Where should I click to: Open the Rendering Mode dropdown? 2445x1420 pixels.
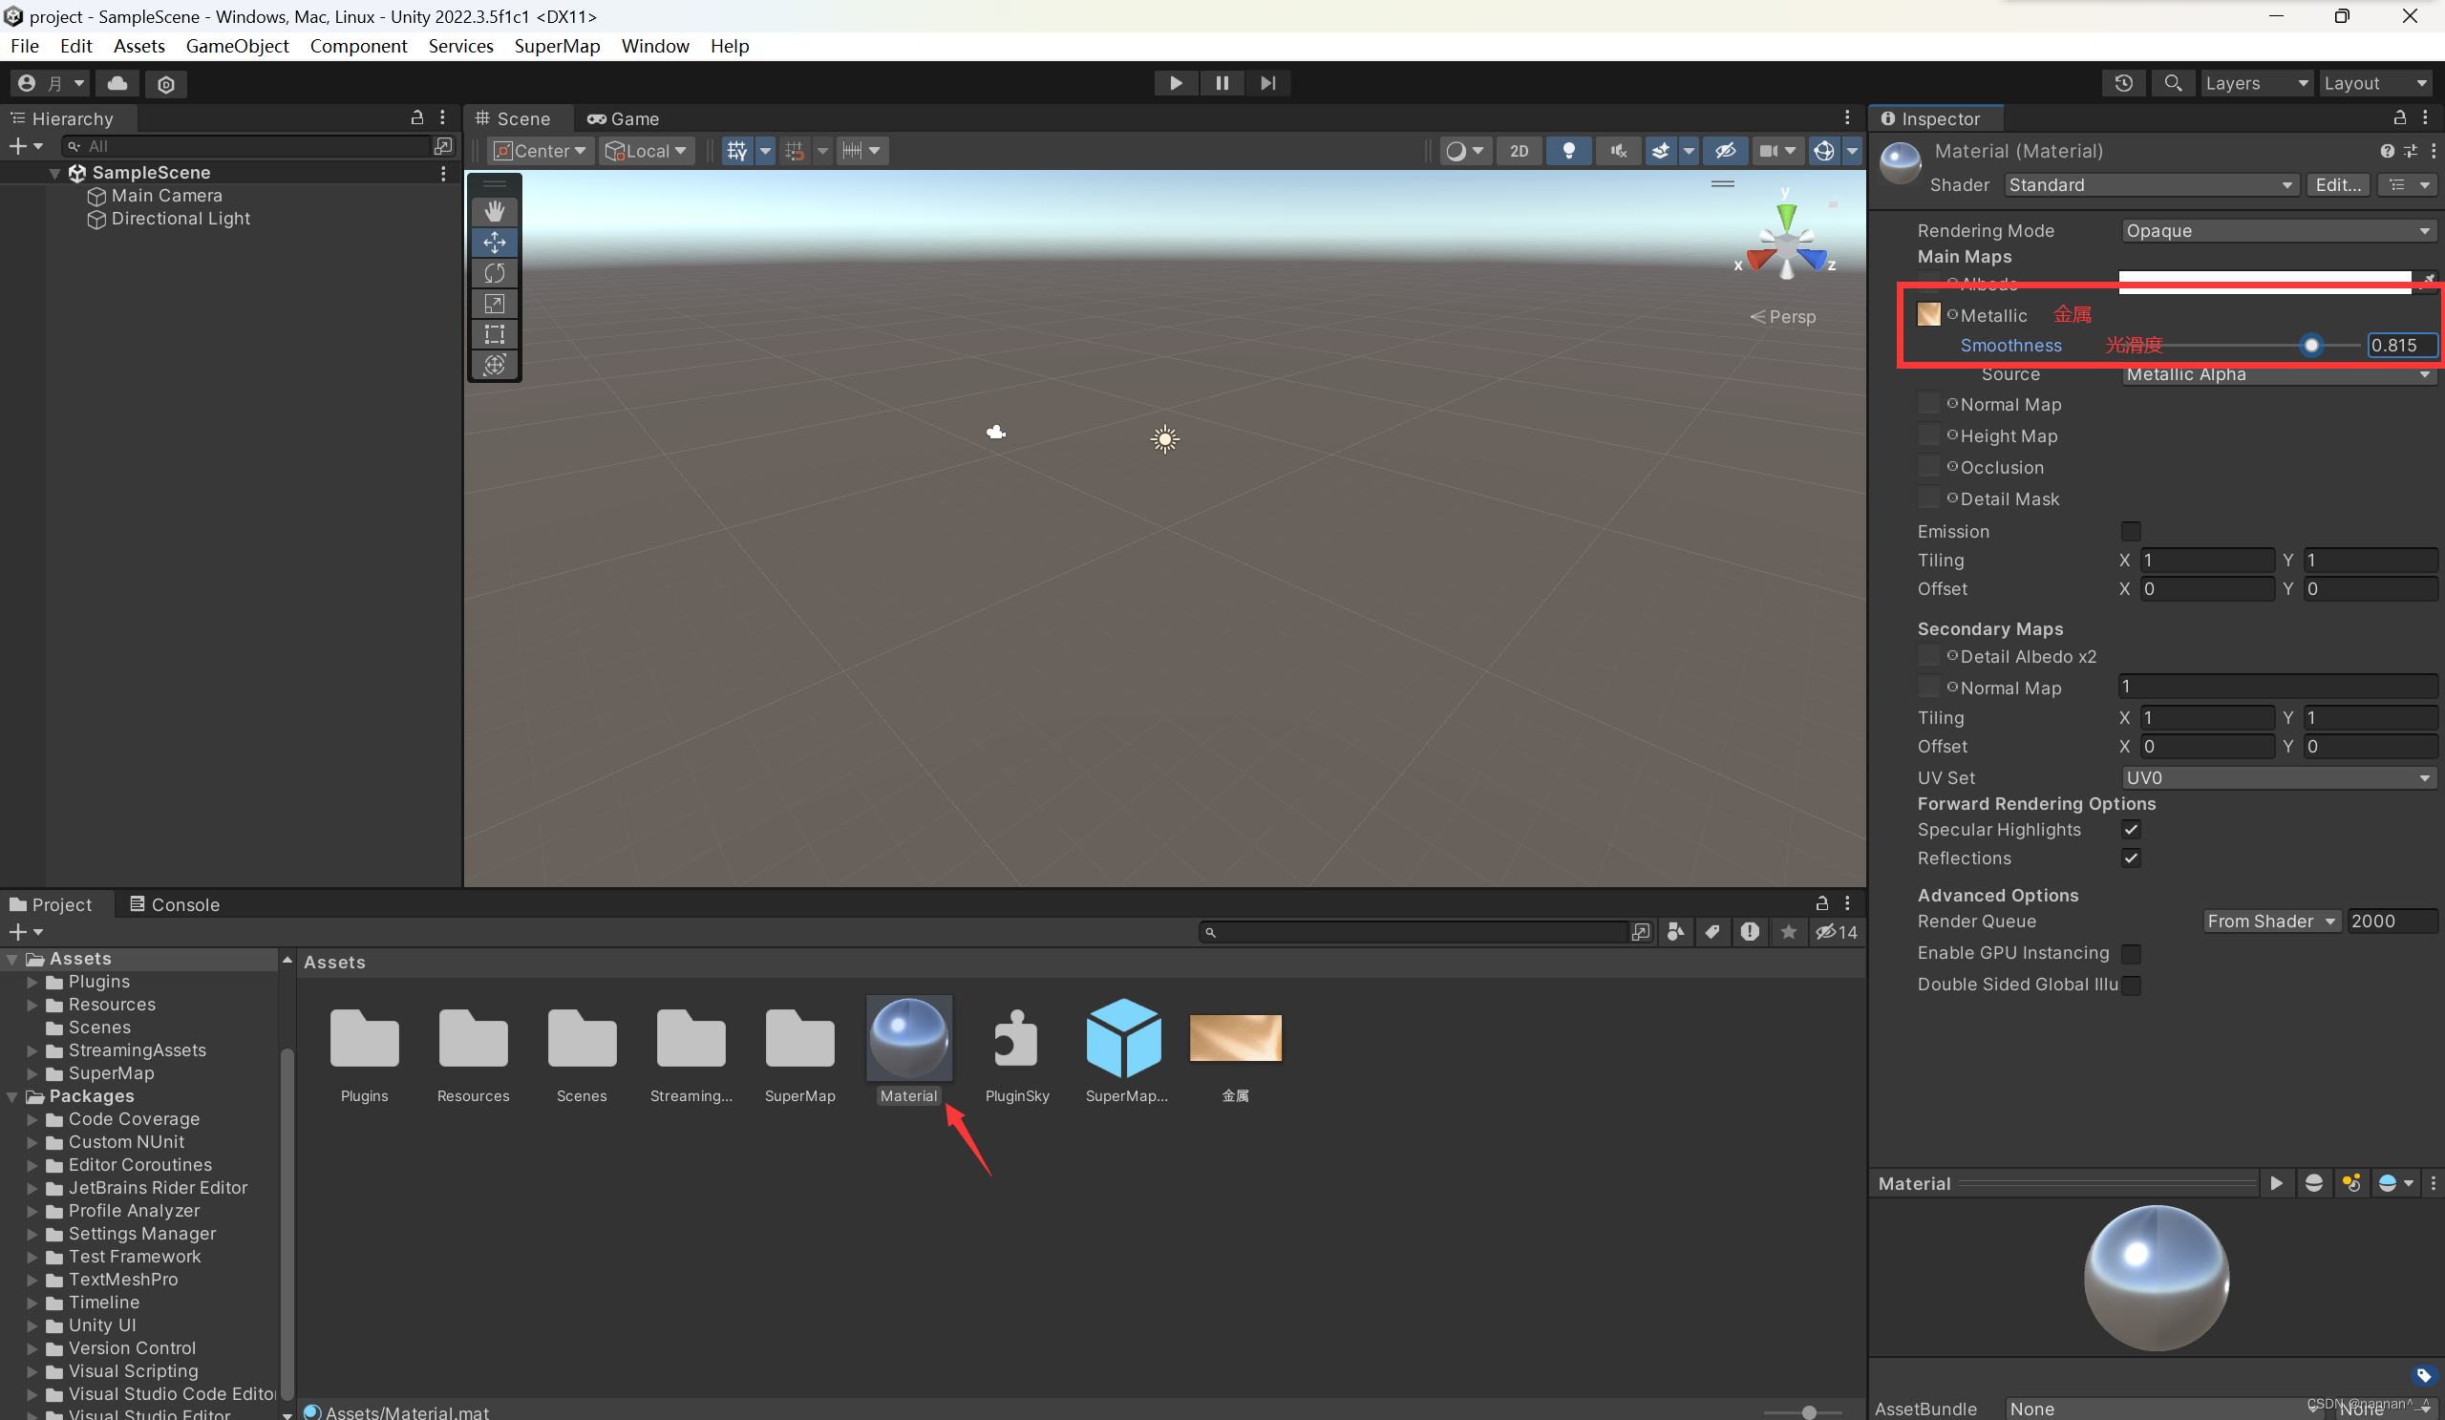click(x=2276, y=231)
